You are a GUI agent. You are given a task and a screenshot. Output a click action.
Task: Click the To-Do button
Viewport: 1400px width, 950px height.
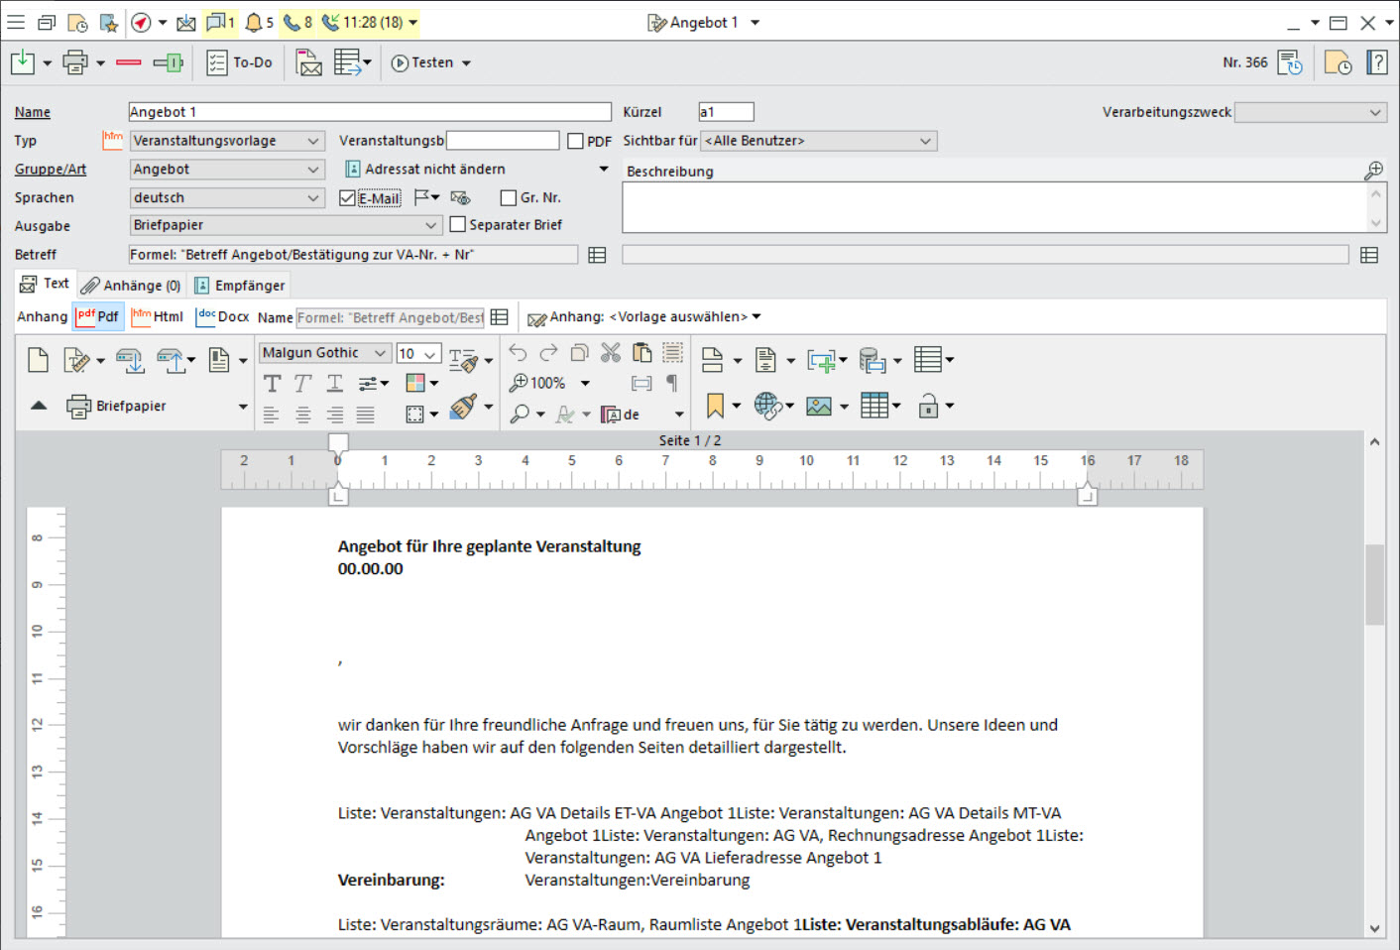[x=239, y=62]
